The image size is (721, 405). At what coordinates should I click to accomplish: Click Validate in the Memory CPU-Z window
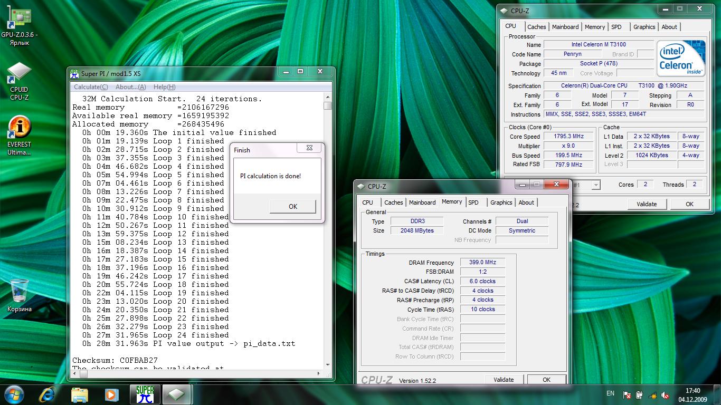(504, 380)
